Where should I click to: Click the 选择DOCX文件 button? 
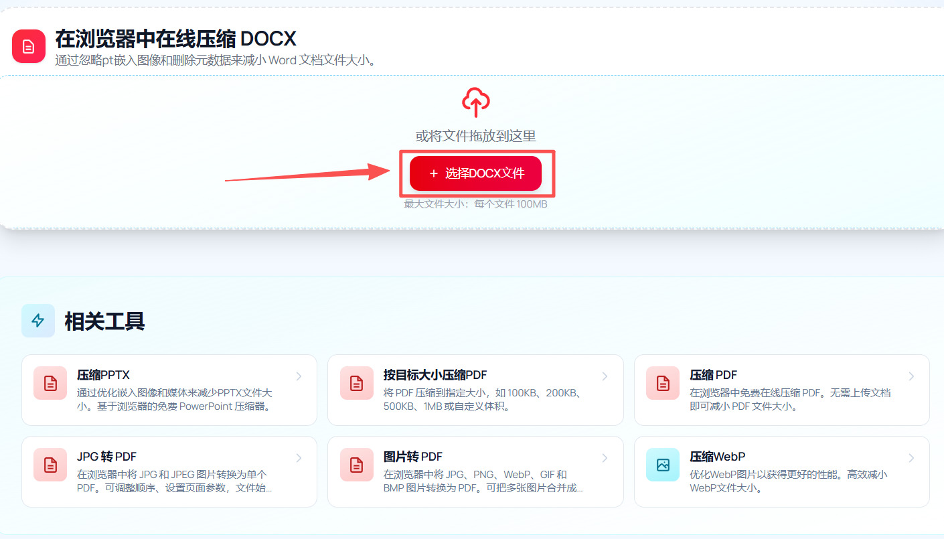pyautogui.click(x=476, y=173)
